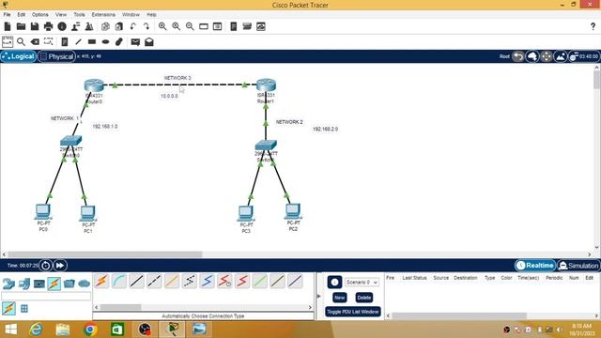Expand the PDU list panel arrow
The width and height of the screenshot is (601, 338).
tap(318, 296)
